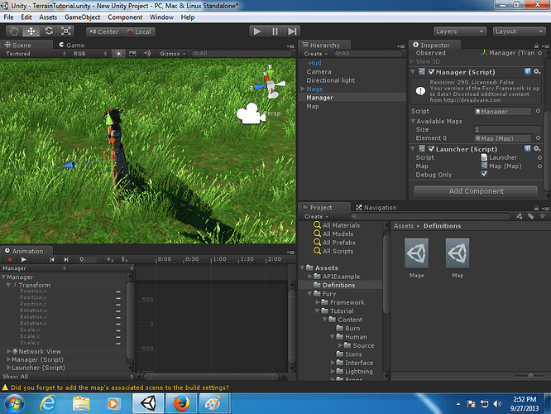Open Project Create dropdown
The height and width of the screenshot is (414, 551).
pos(316,216)
